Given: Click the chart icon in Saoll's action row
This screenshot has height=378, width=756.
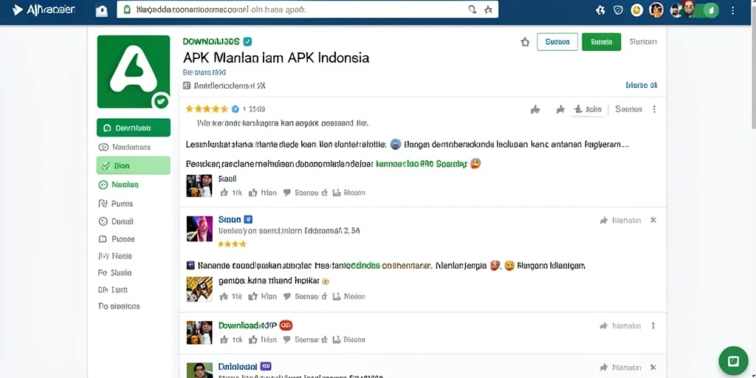Looking at the screenshot, I should [337, 193].
